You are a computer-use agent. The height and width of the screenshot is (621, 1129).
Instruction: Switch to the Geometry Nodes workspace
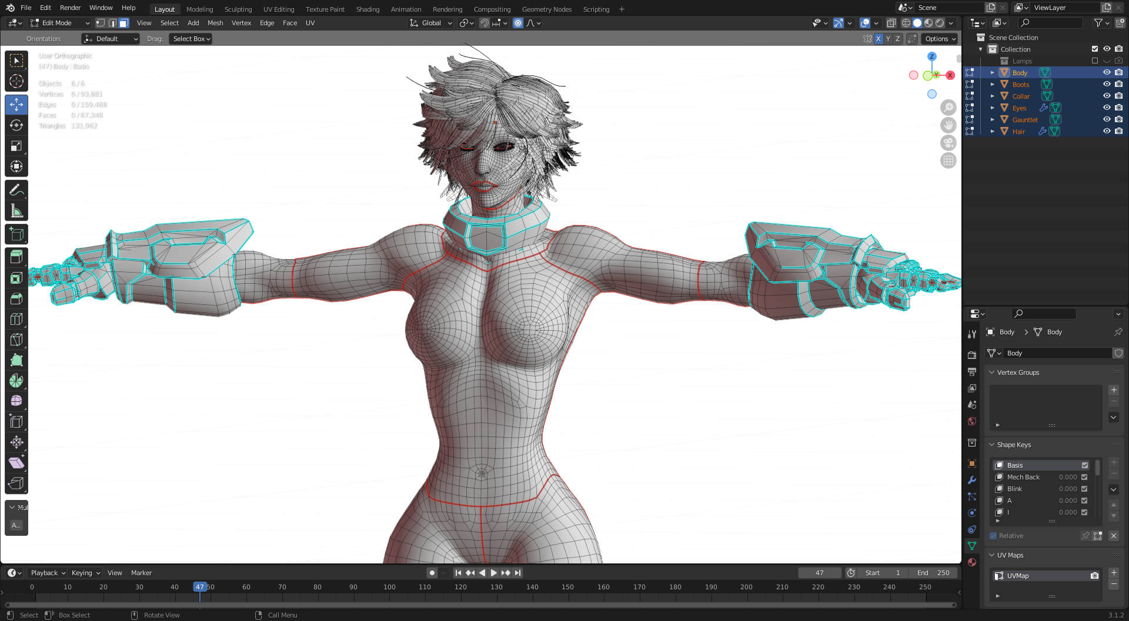[x=546, y=9]
